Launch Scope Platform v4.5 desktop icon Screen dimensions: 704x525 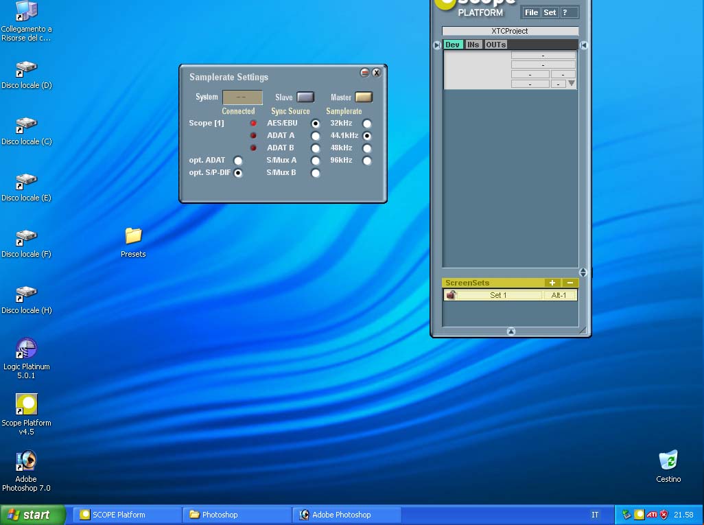26,414
